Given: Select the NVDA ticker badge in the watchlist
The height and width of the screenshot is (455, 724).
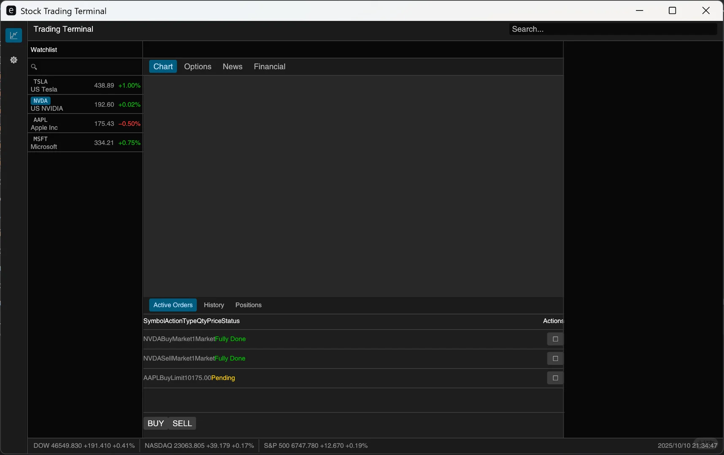Looking at the screenshot, I should pos(41,101).
